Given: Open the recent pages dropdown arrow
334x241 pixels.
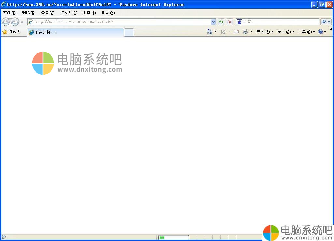Looking at the screenshot, I should [22, 22].
